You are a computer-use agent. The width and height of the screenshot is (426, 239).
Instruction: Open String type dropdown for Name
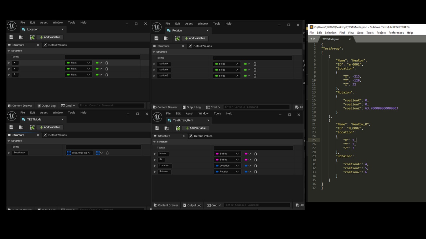point(227,154)
